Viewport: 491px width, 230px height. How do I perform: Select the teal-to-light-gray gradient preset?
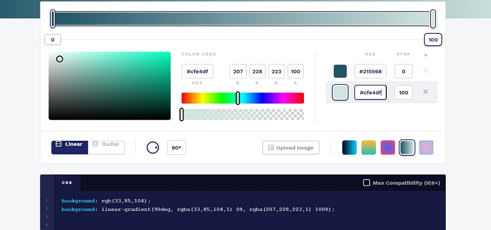(x=407, y=147)
